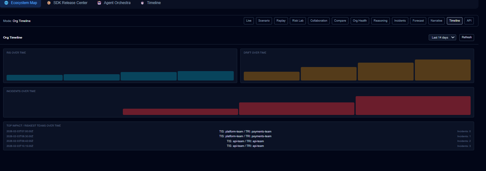Click the Refresh button
The width and height of the screenshot is (486, 171).
click(467, 38)
